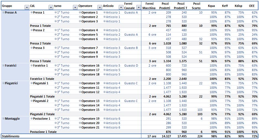Collapse the Foratrici group

[3, 65]
